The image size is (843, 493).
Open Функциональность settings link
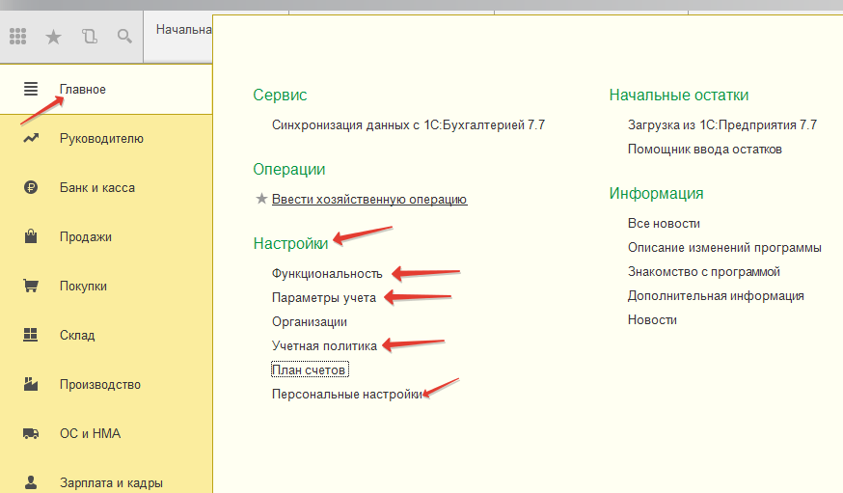(327, 273)
